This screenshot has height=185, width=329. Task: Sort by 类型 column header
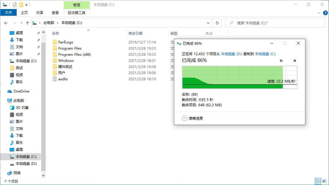(174, 33)
